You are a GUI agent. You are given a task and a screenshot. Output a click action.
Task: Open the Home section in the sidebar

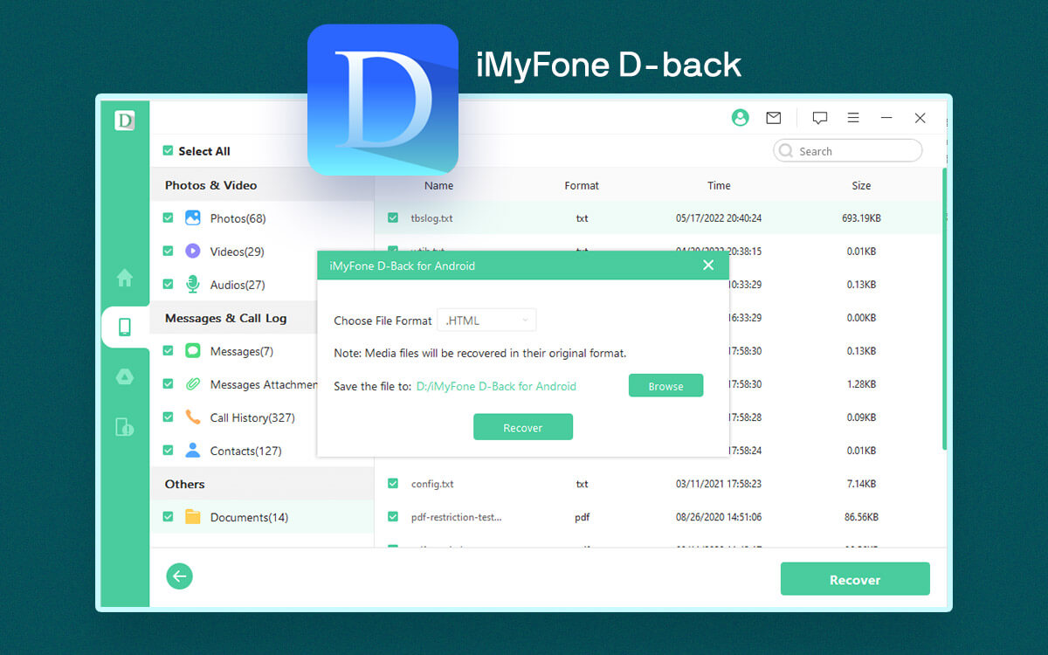point(125,278)
